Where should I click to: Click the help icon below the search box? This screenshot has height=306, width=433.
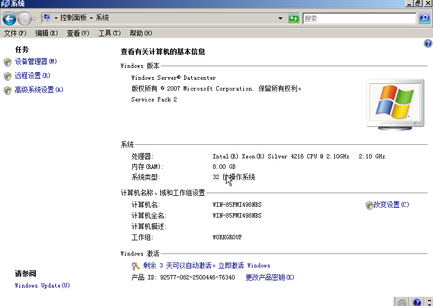pos(428,43)
